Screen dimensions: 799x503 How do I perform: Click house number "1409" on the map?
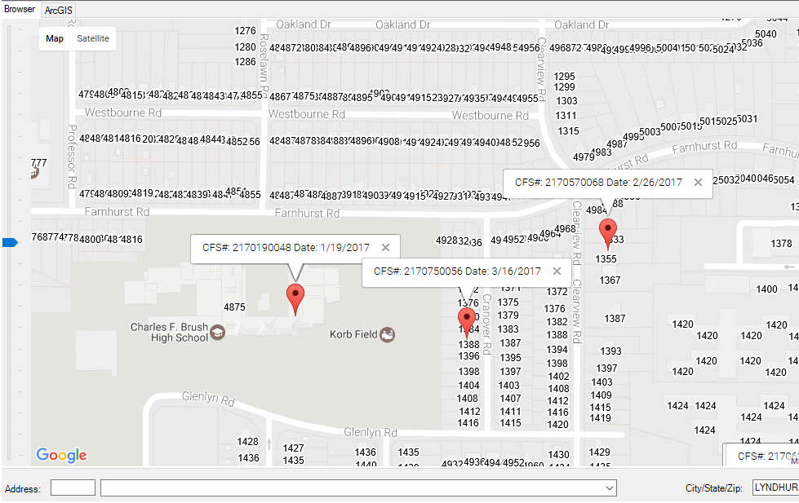(601, 395)
